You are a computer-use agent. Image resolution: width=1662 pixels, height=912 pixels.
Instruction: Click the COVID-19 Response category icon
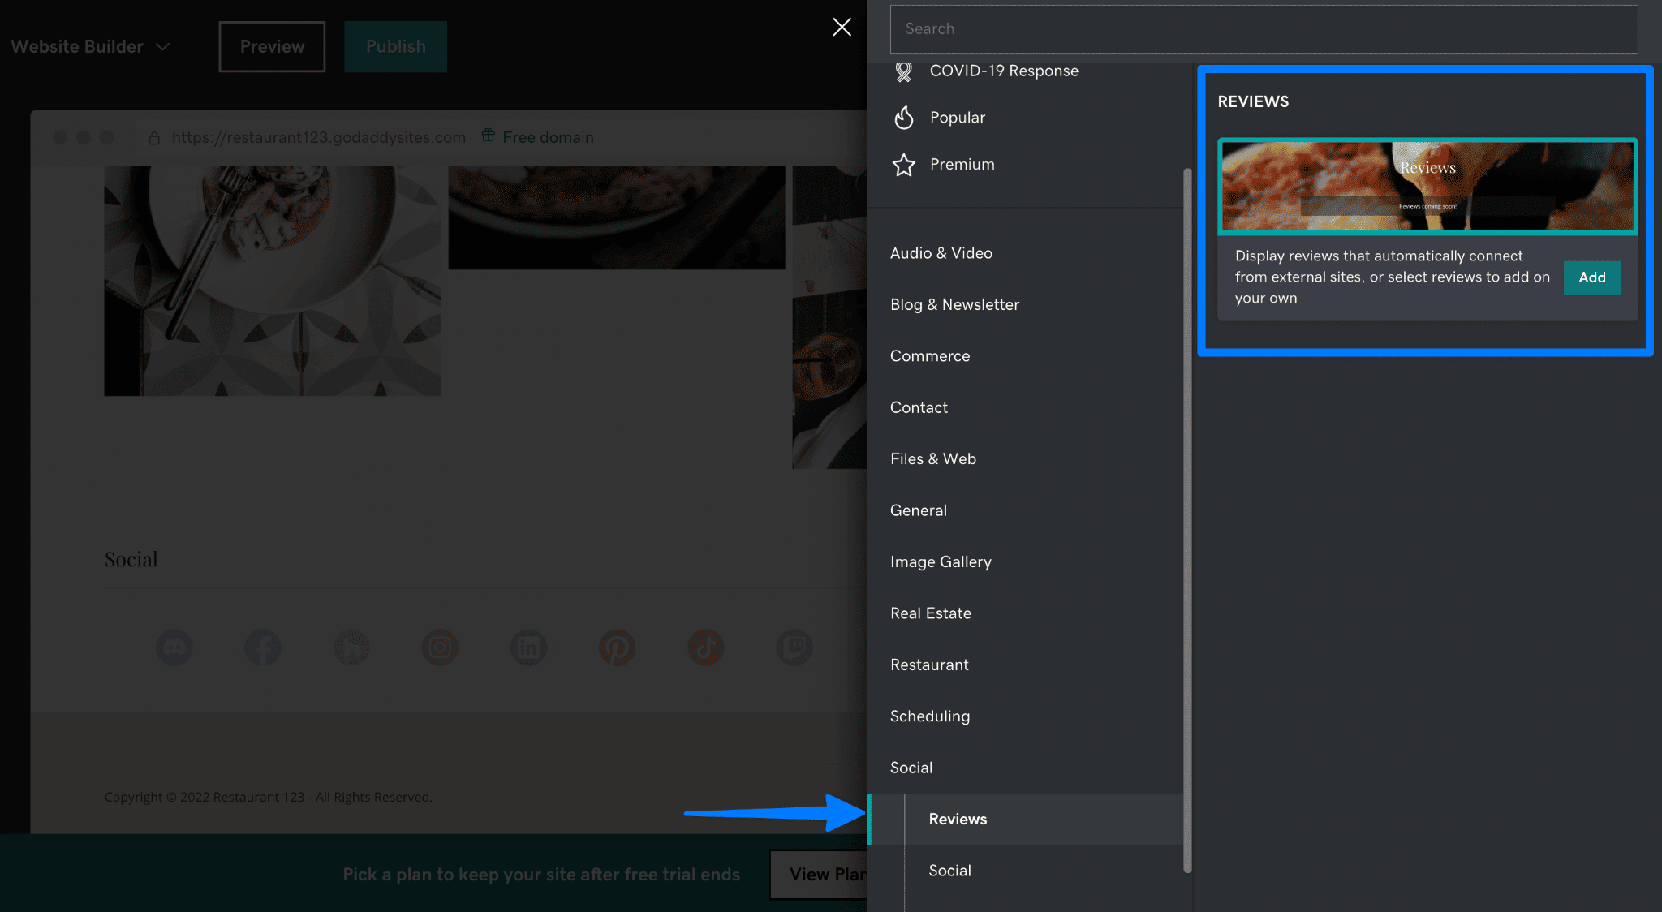tap(903, 70)
